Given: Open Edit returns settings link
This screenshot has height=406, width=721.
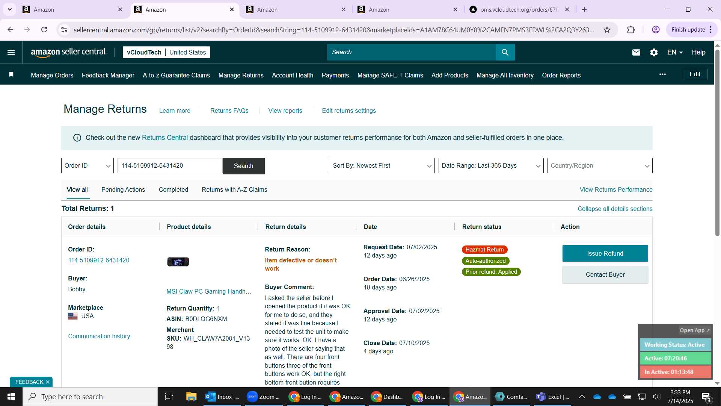Looking at the screenshot, I should pyautogui.click(x=349, y=111).
